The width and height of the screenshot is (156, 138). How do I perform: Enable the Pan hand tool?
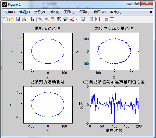tap(53, 19)
